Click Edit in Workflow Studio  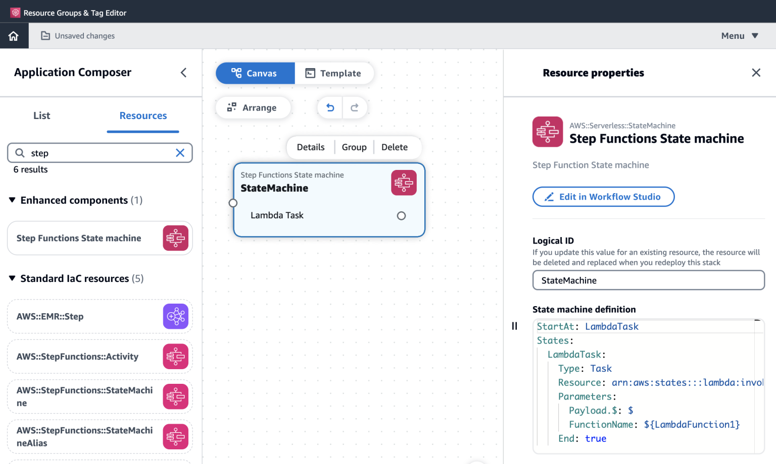(x=603, y=197)
